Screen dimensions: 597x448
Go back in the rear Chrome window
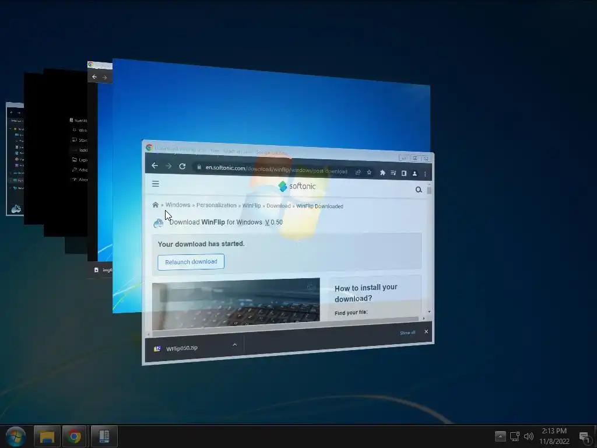[94, 76]
